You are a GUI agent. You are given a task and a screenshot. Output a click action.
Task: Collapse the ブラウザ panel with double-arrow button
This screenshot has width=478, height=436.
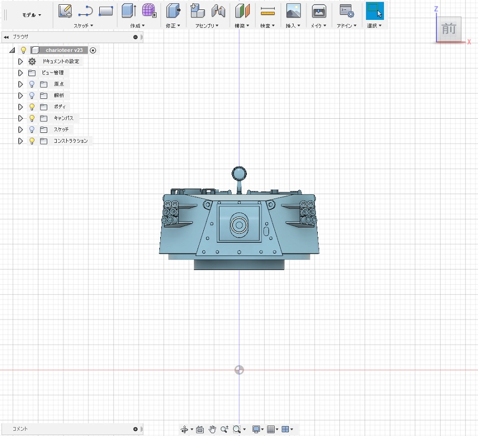click(x=6, y=37)
